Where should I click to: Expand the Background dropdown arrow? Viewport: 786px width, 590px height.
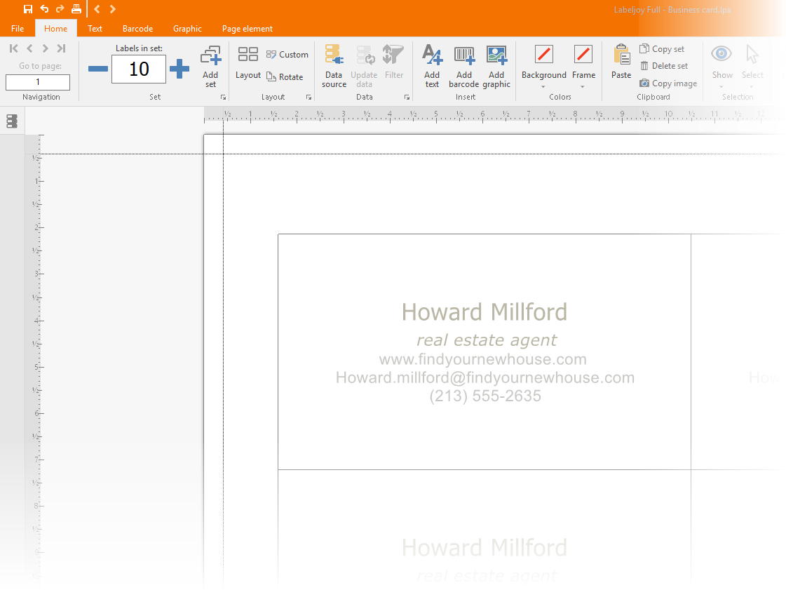(x=543, y=87)
